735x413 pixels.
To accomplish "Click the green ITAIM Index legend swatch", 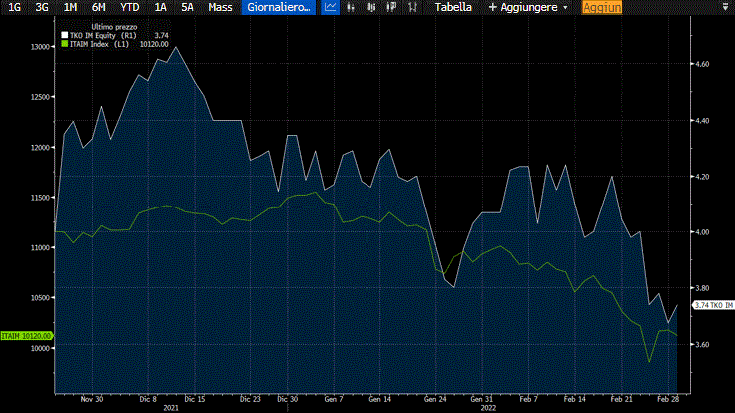I will [65, 44].
